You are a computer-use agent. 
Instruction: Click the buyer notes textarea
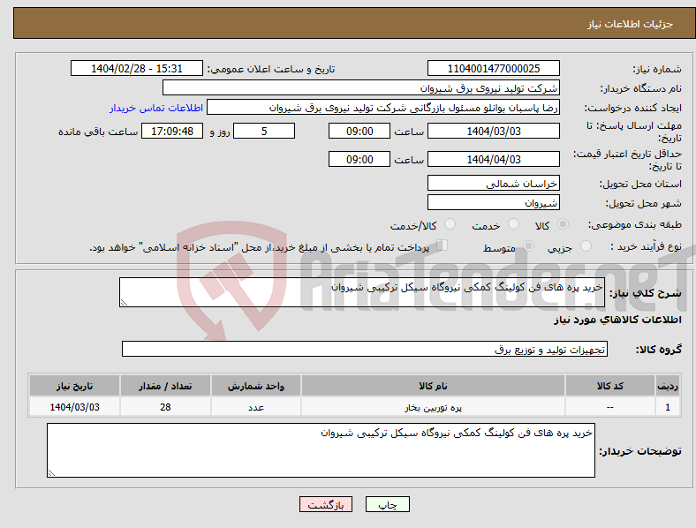(321, 450)
